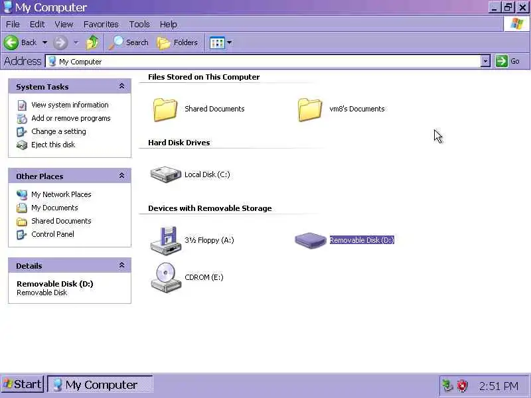Click the Address bar input field
This screenshot has height=398, width=531.
tap(263, 61)
